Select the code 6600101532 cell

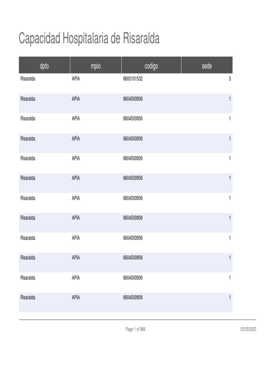coord(133,79)
